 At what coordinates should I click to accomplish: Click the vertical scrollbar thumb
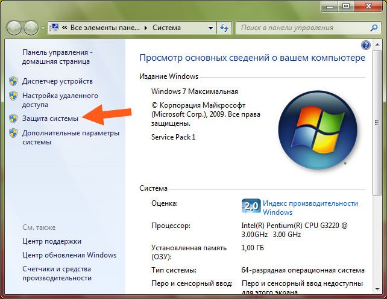click(x=377, y=122)
